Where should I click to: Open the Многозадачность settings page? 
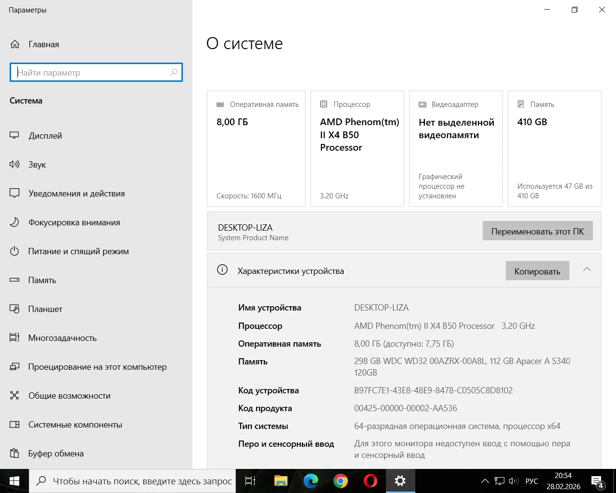point(63,338)
